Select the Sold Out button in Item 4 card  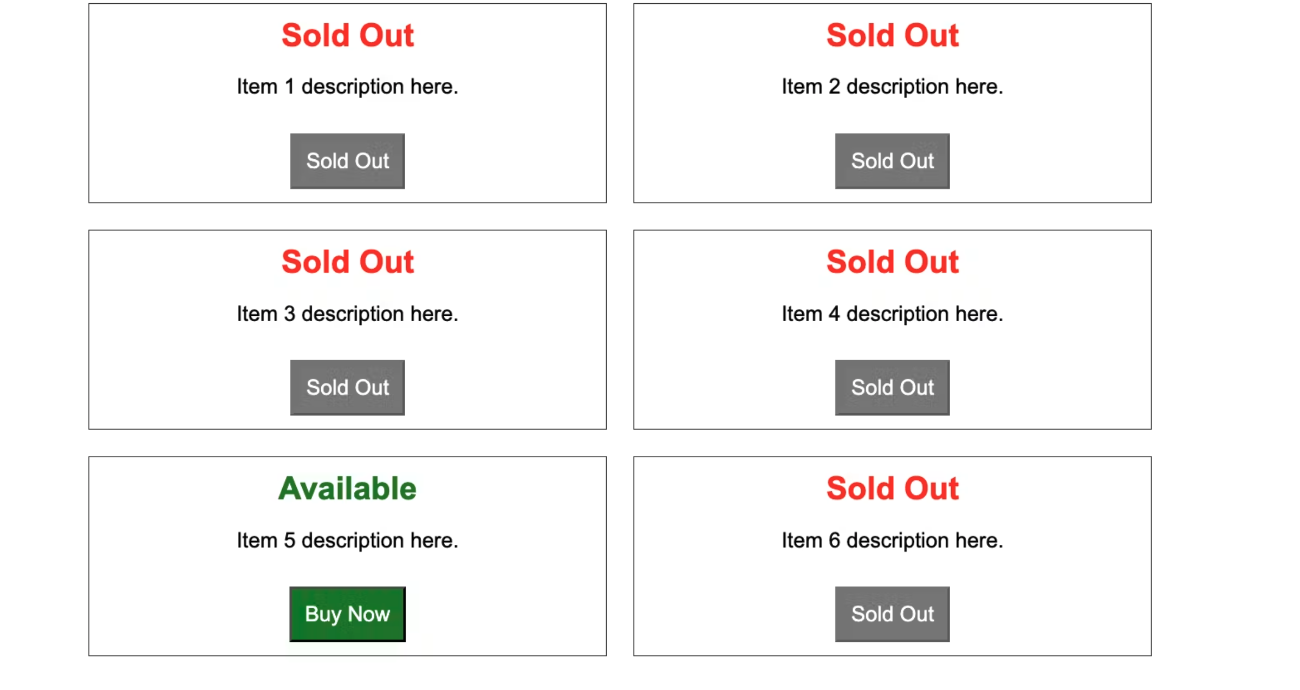892,387
